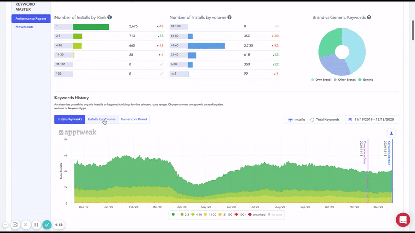Screen dimensions: 415x233
Task: Toggle 100+ series in chart legend
Action: [x=240, y=215]
